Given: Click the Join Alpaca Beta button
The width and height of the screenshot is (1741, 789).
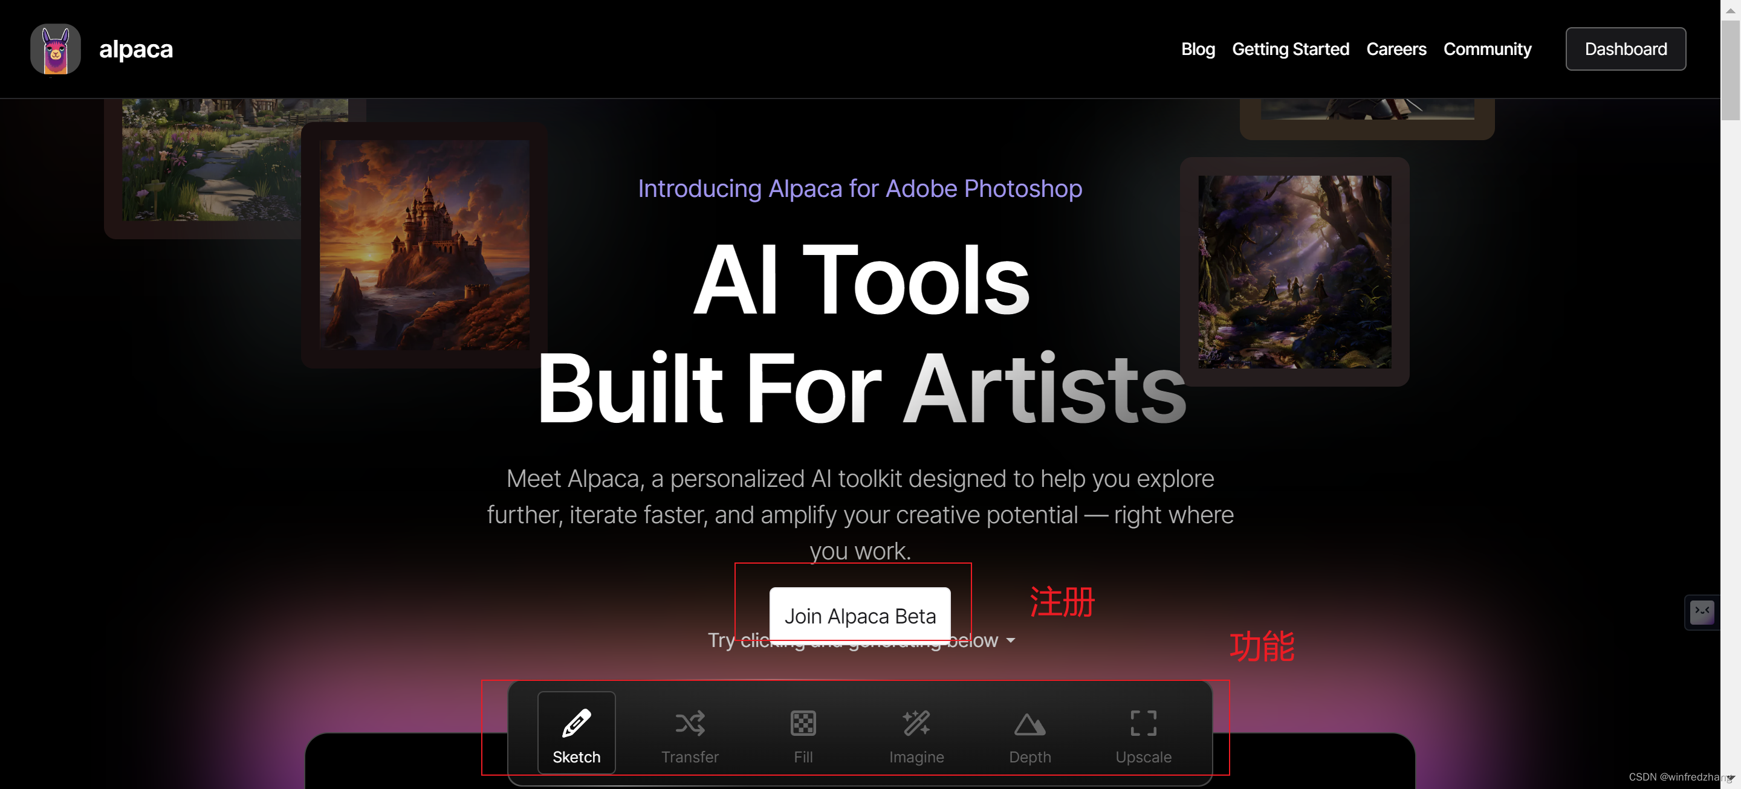Looking at the screenshot, I should tap(860, 616).
